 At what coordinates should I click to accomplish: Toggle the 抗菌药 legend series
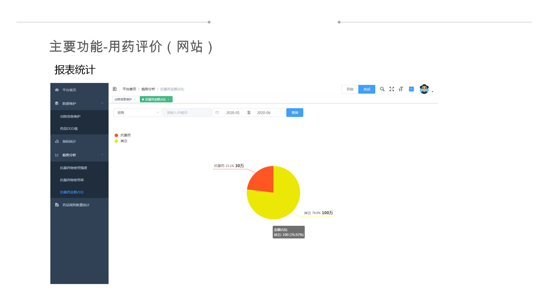(x=123, y=135)
